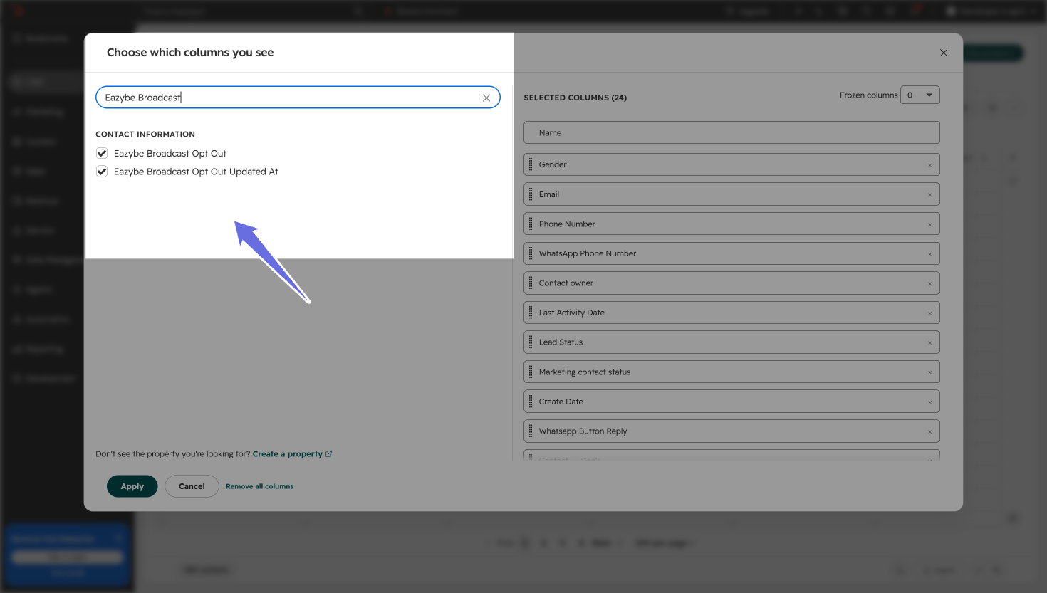Click the Whatsapp Button Reply drag handle
This screenshot has height=593, width=1047.
tap(531, 431)
